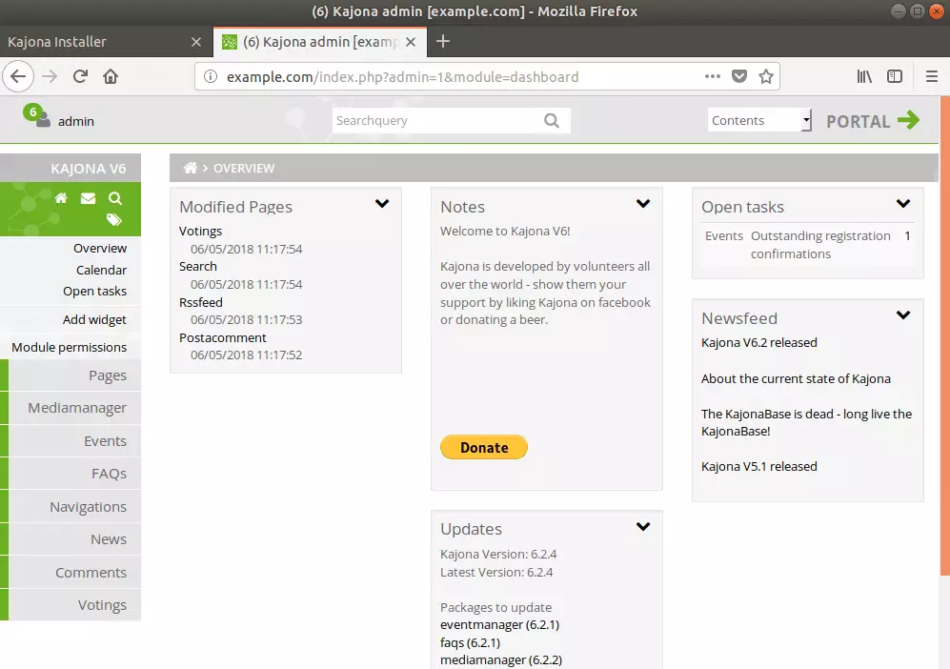Image resolution: width=950 pixels, height=669 pixels.
Task: Click the admin user icon with badge
Action: [x=38, y=116]
